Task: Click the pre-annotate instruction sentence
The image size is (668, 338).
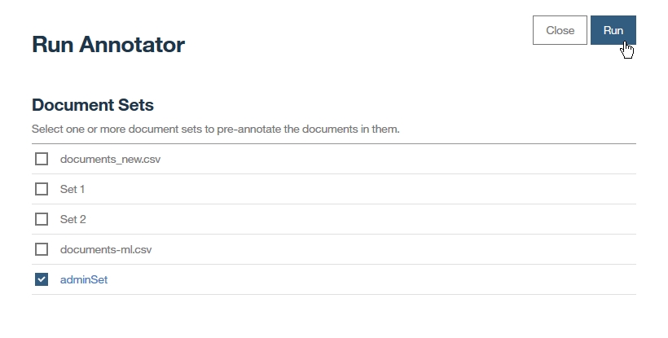Action: pyautogui.click(x=215, y=129)
